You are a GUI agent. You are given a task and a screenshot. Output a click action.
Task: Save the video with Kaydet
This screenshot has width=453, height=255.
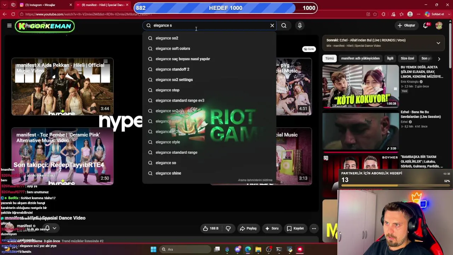pos(295,228)
